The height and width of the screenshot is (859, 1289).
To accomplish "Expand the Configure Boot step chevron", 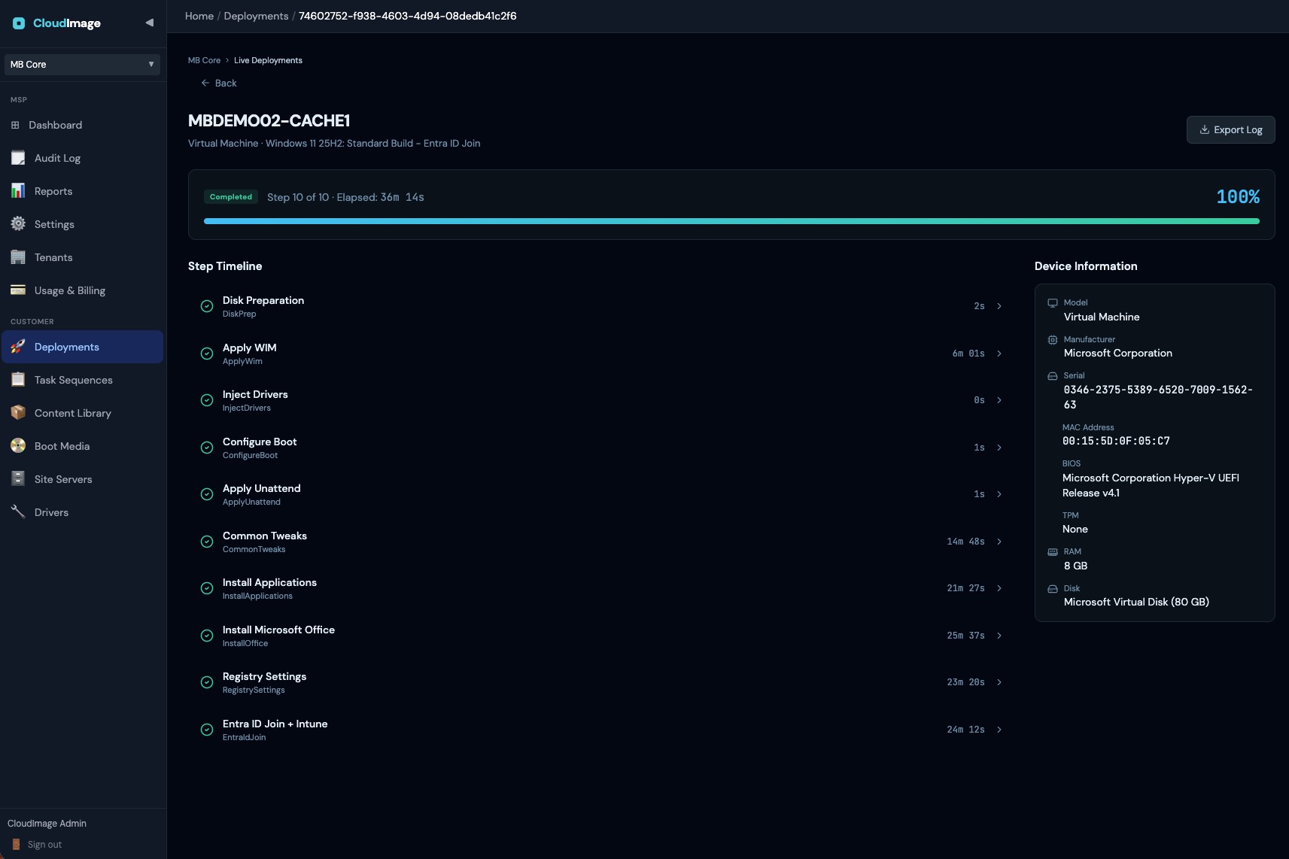I will pos(999,448).
